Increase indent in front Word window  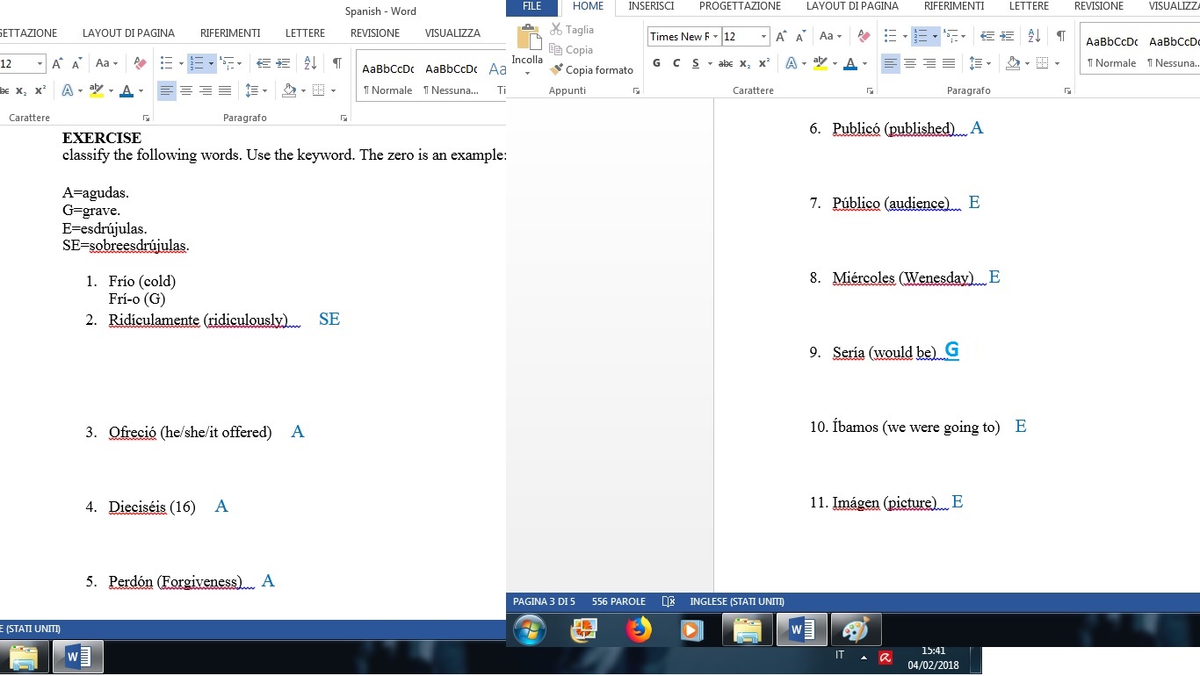coord(1006,37)
